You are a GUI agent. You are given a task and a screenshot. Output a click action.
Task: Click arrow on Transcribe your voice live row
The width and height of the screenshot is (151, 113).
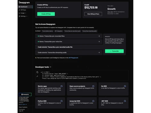pos(99,42)
